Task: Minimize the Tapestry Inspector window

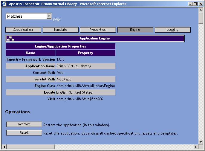Action: (191, 4)
